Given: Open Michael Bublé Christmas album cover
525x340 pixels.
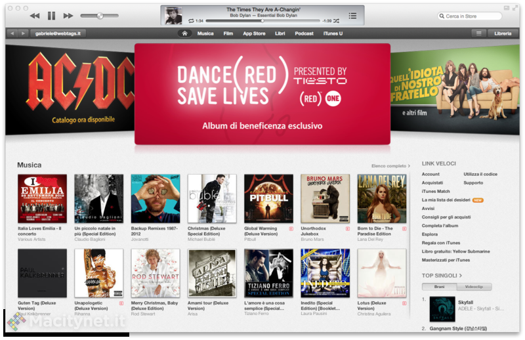Looking at the screenshot, I should coord(212,199).
